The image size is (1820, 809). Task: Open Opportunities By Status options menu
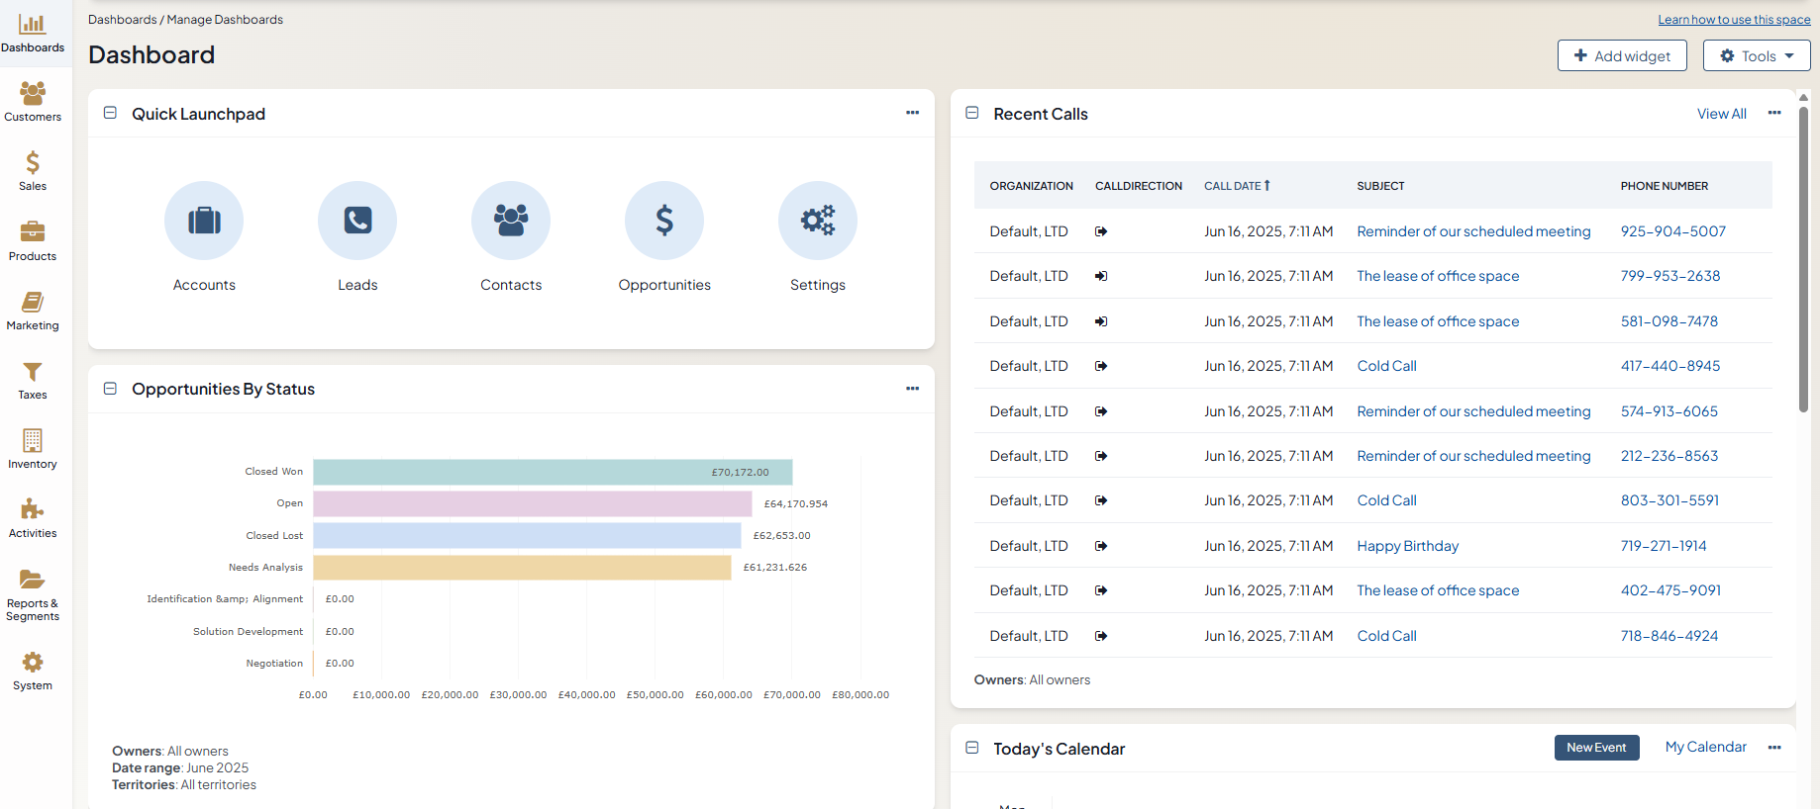912,389
